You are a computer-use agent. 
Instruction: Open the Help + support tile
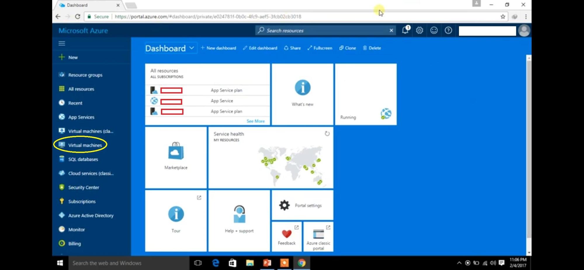click(x=239, y=221)
